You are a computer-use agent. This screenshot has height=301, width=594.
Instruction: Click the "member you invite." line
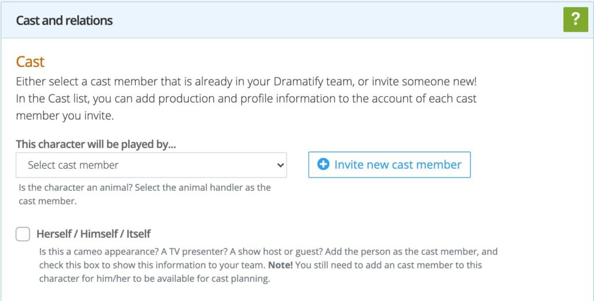(x=64, y=115)
